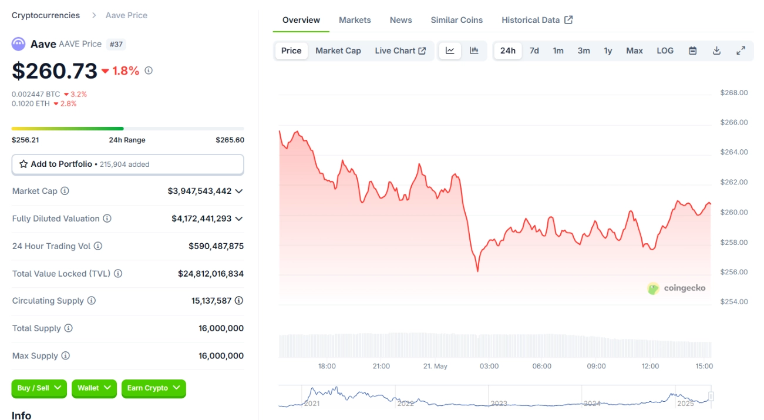Screen dimensions: 764x420
Task: Click the 0.002447 BTC price text
Action: (x=36, y=94)
